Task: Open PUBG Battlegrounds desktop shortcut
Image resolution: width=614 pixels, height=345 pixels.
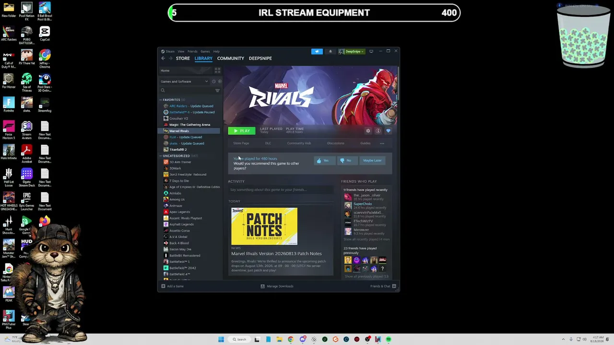Action: click(26, 34)
